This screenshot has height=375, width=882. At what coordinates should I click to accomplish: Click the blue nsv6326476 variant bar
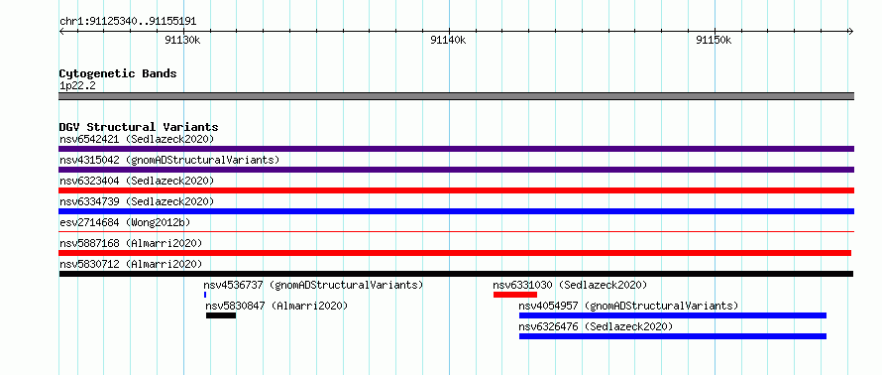pyautogui.click(x=673, y=336)
